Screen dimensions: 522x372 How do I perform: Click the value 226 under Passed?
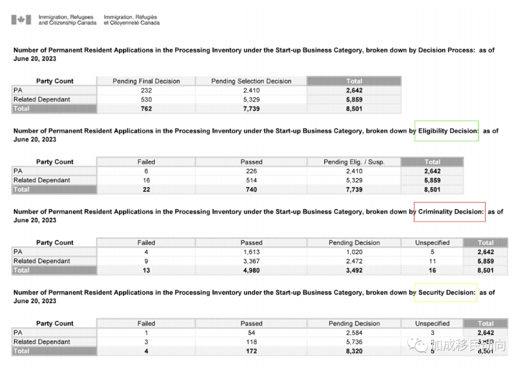251,171
